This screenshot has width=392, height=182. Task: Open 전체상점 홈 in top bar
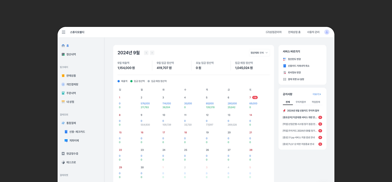coord(294,32)
